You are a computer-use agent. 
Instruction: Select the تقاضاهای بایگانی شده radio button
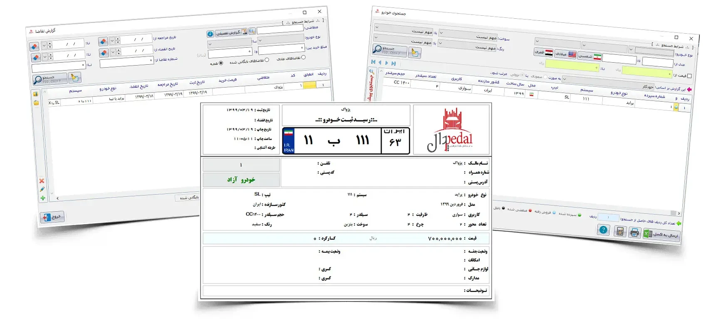pyautogui.click(x=267, y=60)
